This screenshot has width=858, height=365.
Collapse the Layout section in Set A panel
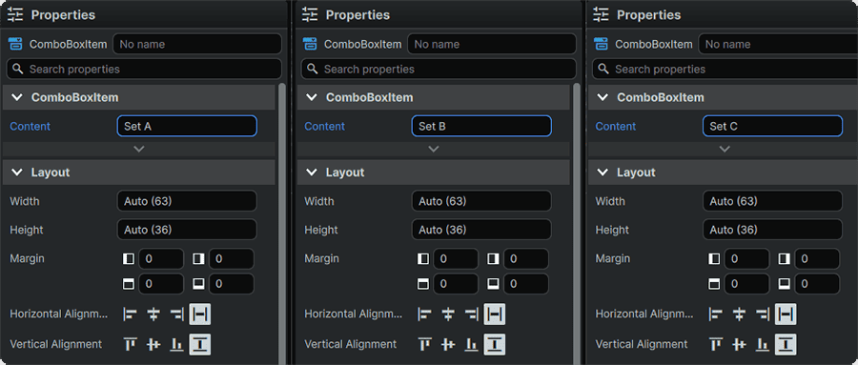tap(17, 172)
